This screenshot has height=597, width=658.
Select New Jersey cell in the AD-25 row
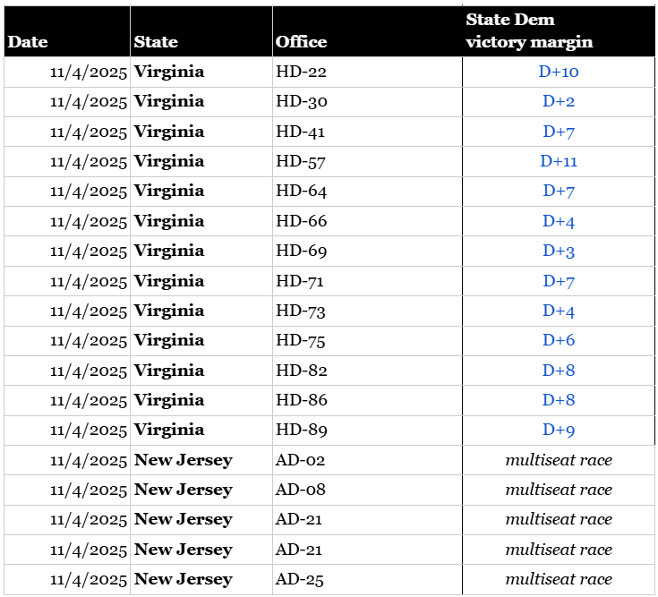(183, 579)
